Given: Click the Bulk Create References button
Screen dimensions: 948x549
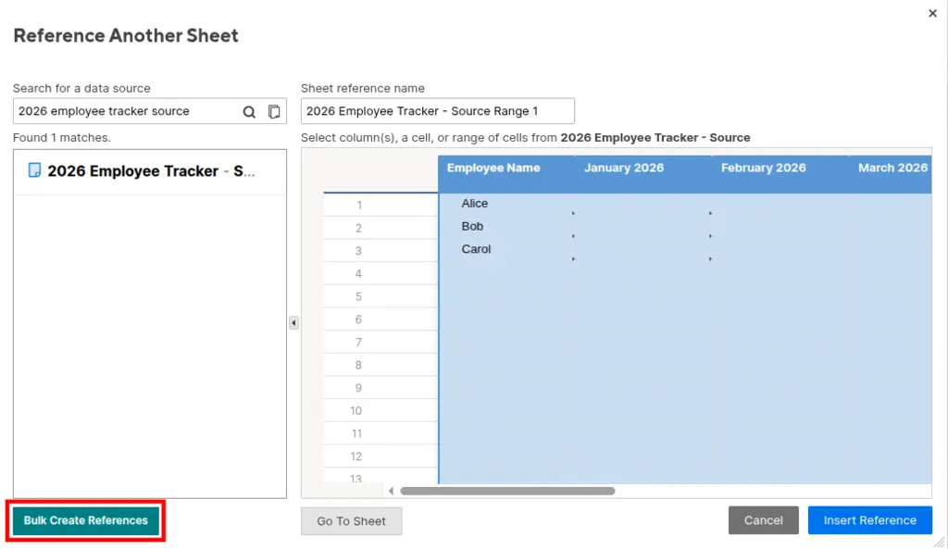Looking at the screenshot, I should click(x=86, y=520).
